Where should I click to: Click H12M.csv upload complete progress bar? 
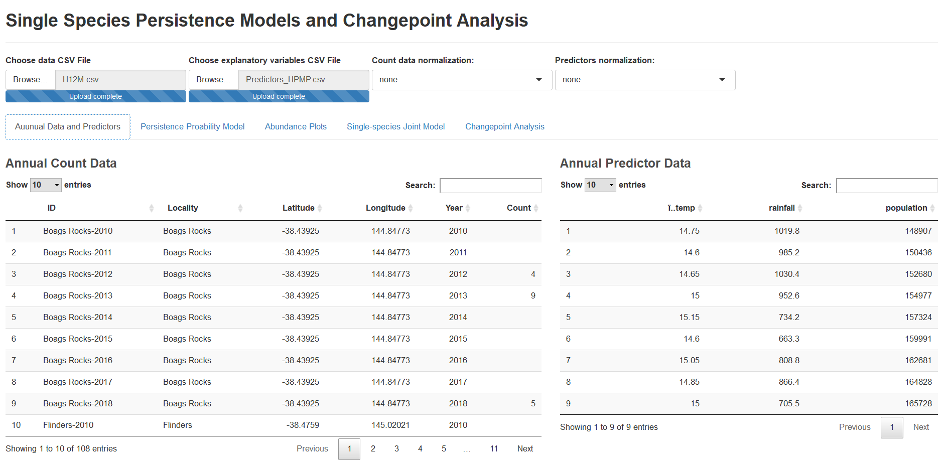(x=96, y=96)
